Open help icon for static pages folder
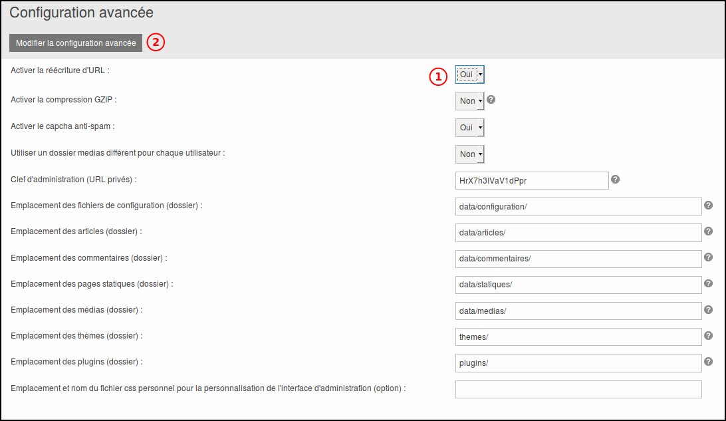This screenshot has height=421, width=726. tap(708, 283)
